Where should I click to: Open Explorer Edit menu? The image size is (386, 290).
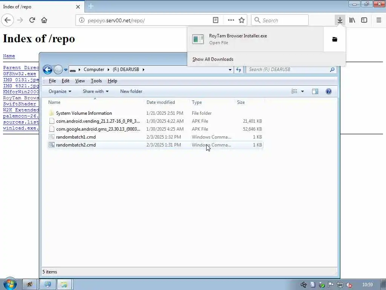pyautogui.click(x=65, y=81)
